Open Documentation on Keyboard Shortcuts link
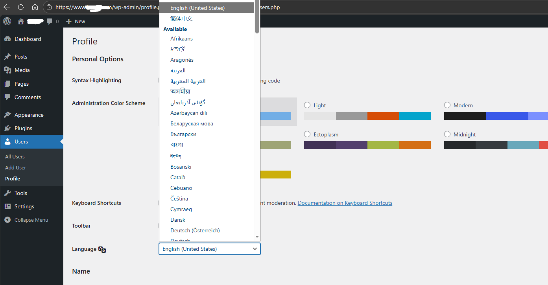This screenshot has width=548, height=285. click(x=345, y=203)
